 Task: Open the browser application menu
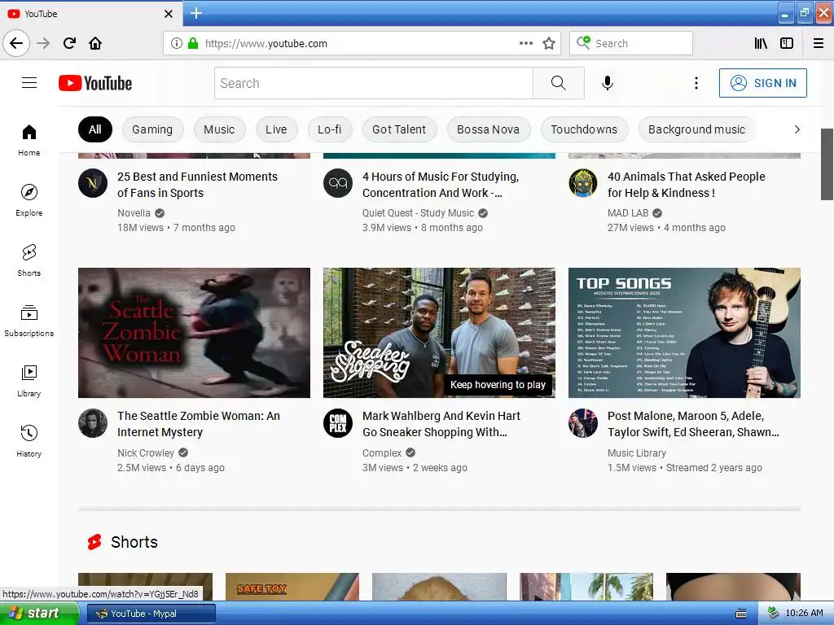click(819, 43)
